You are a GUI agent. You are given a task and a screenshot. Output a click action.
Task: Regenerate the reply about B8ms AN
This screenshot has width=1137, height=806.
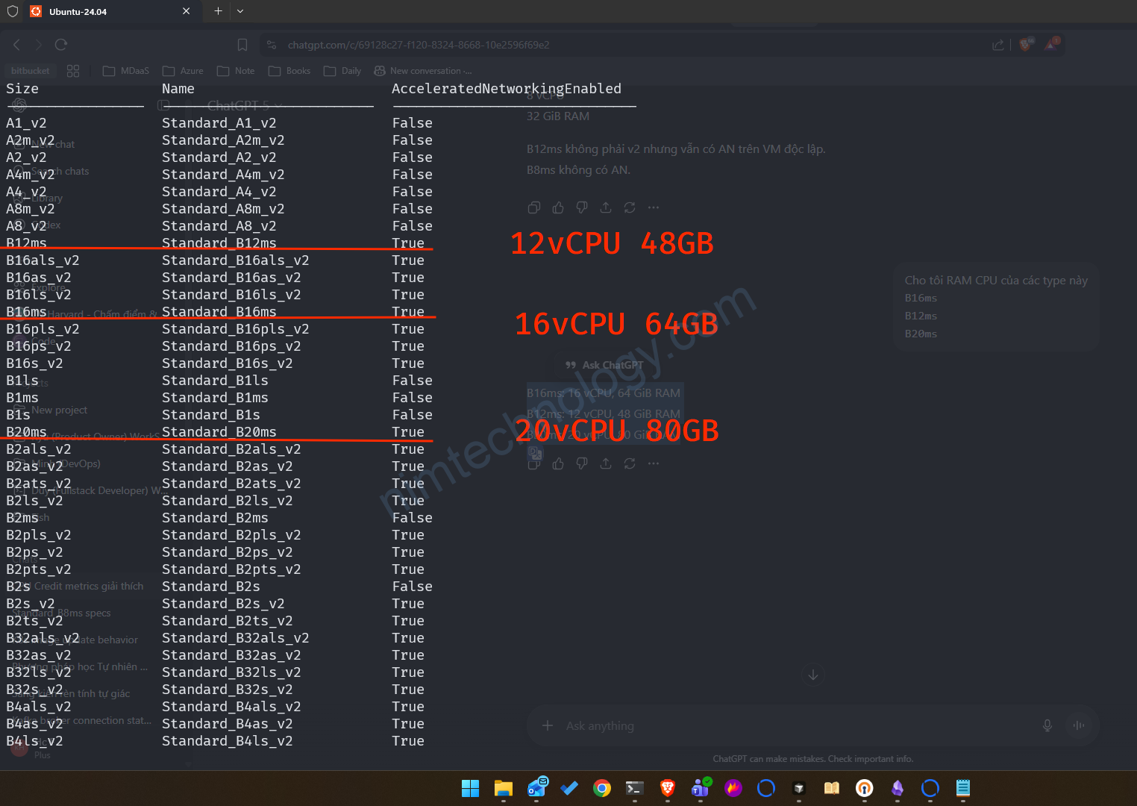(x=630, y=207)
